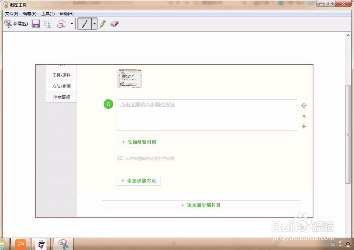This screenshot has height=250, width=354.
Task: Open the Pen color dropdown arrow
Action: pyautogui.click(x=93, y=23)
